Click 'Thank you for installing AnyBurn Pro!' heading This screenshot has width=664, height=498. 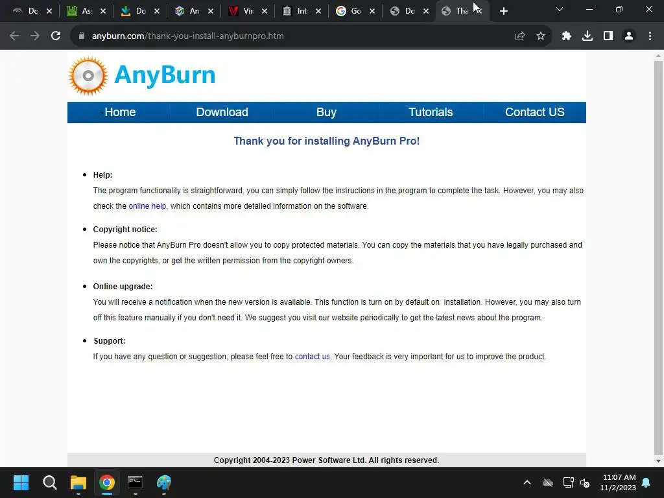pyautogui.click(x=327, y=141)
